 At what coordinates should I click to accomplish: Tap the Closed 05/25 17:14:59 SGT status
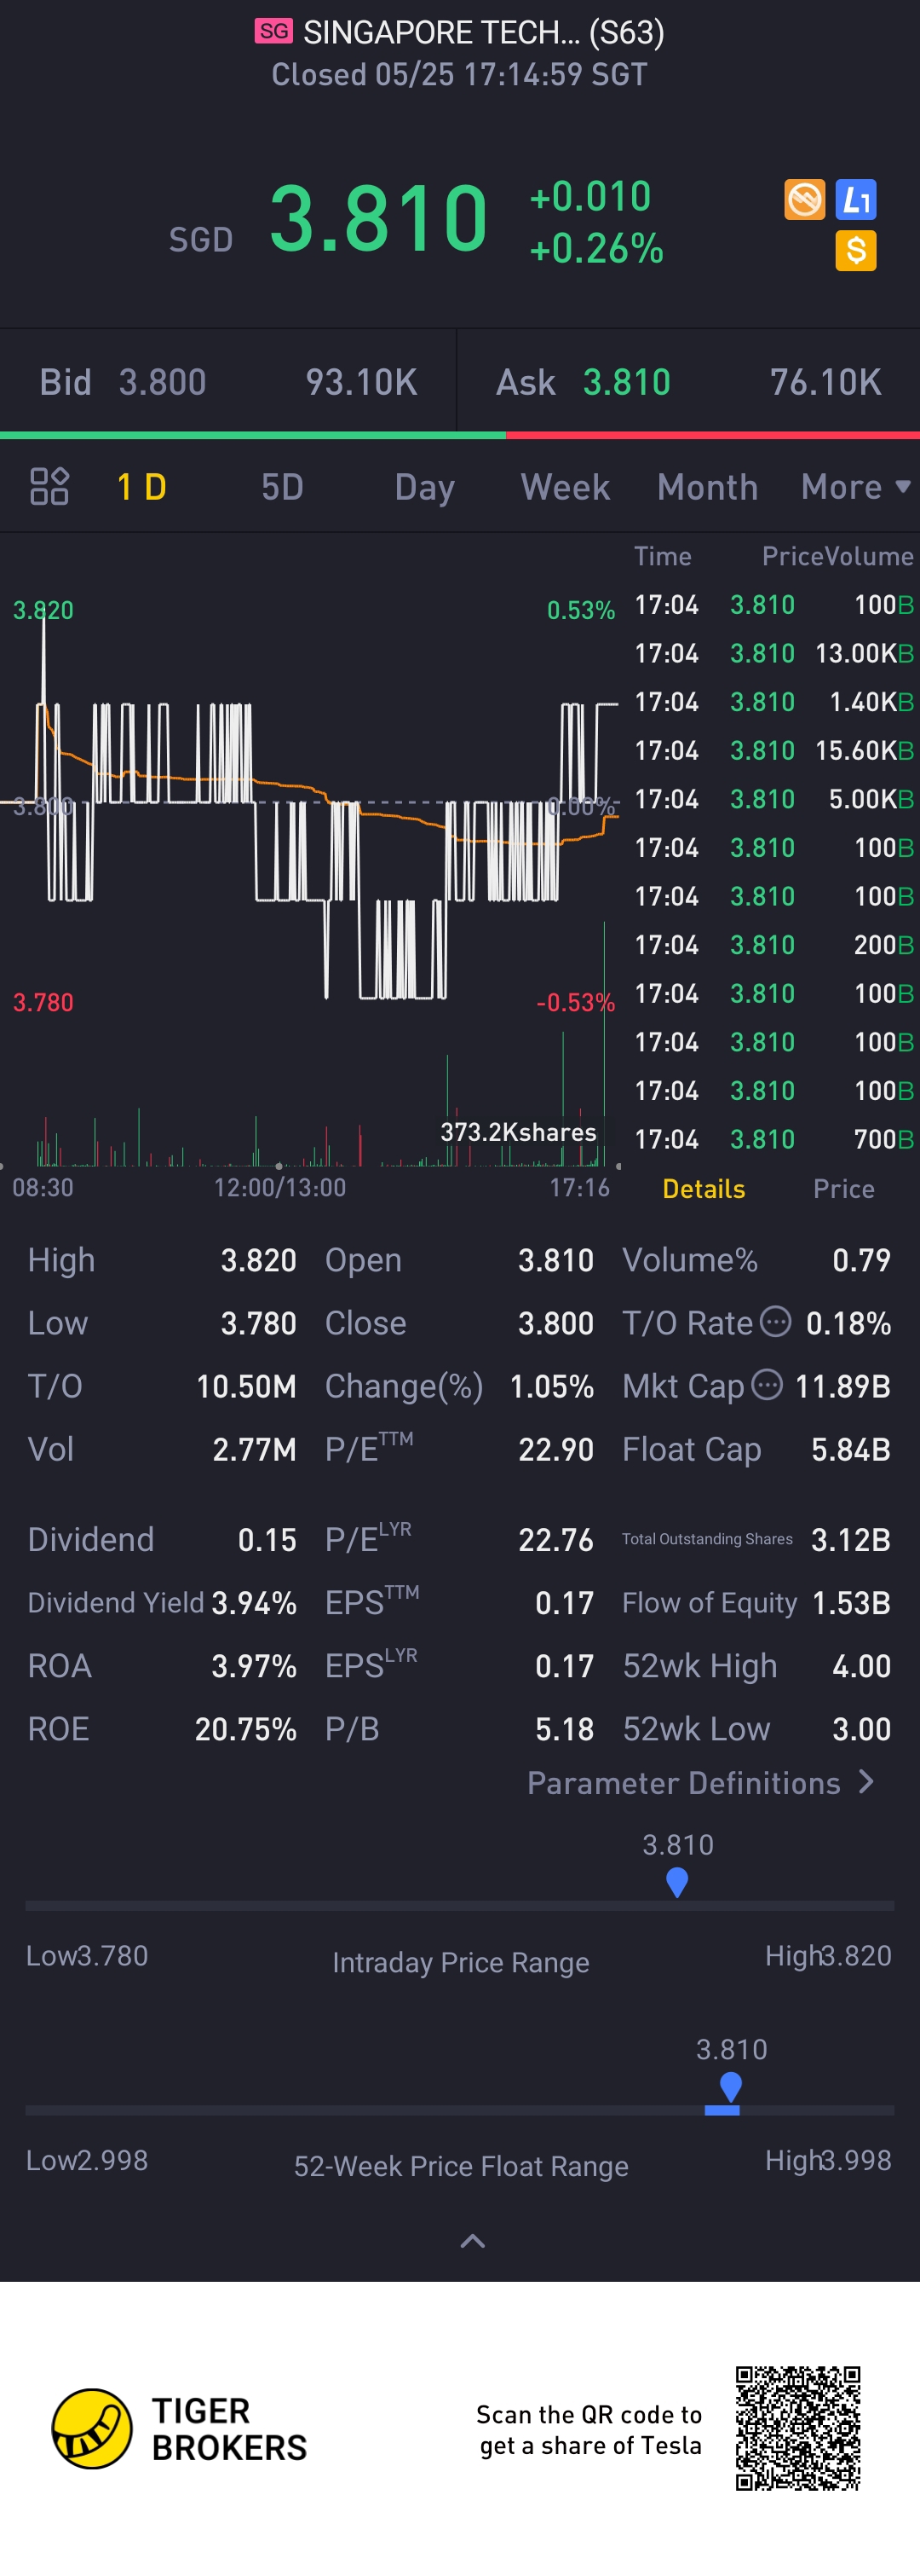(459, 74)
